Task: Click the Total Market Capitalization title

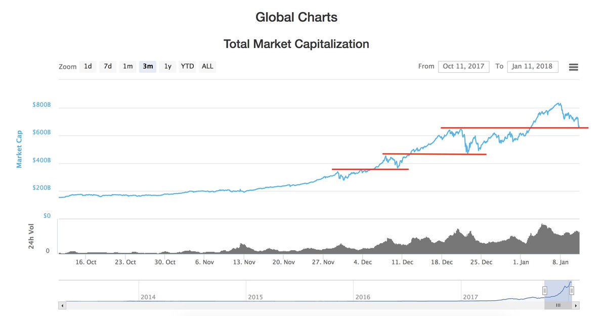Action: pyautogui.click(x=296, y=44)
